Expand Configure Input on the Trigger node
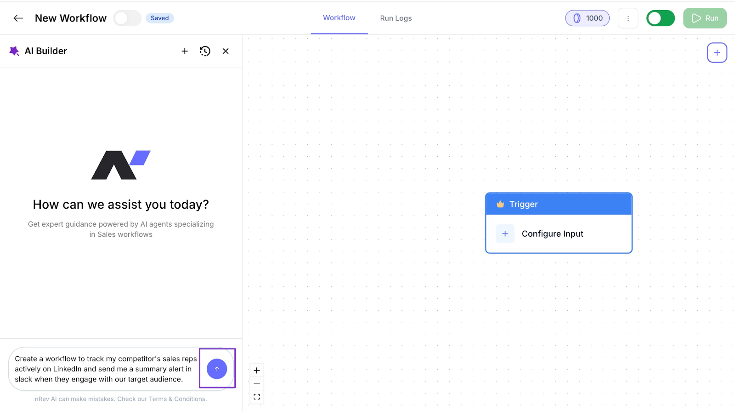This screenshot has height=416, width=735. 552,234
